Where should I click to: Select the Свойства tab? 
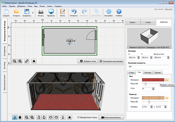[164, 22]
